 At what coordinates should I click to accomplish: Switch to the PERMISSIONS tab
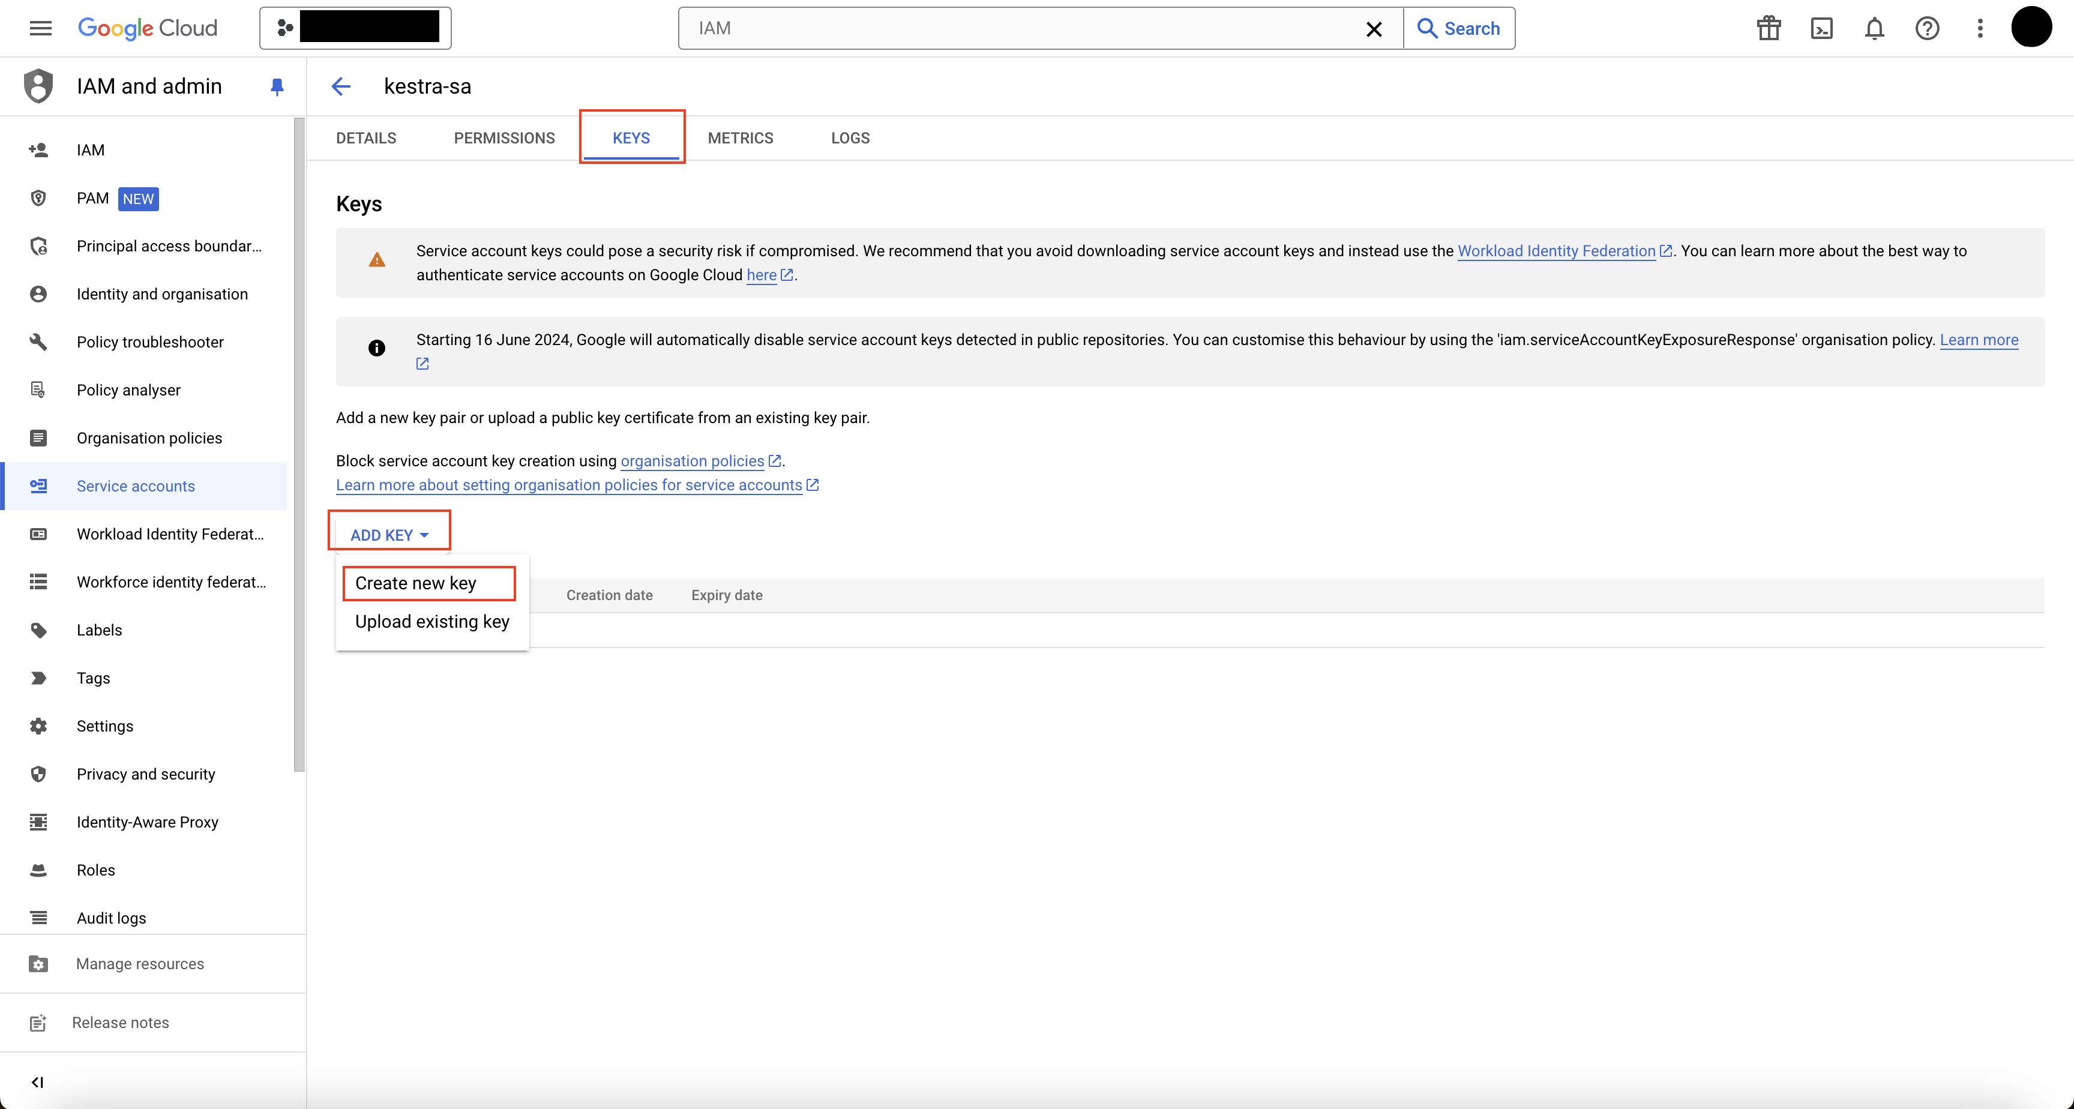pyautogui.click(x=504, y=137)
